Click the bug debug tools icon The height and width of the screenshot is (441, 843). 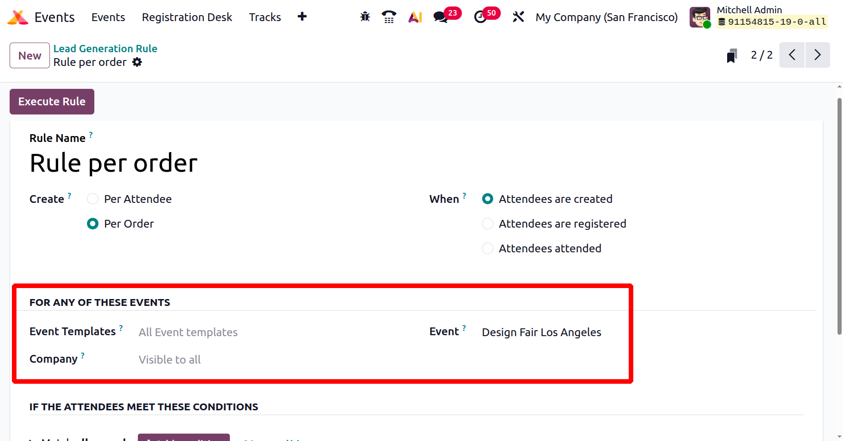[x=365, y=17]
